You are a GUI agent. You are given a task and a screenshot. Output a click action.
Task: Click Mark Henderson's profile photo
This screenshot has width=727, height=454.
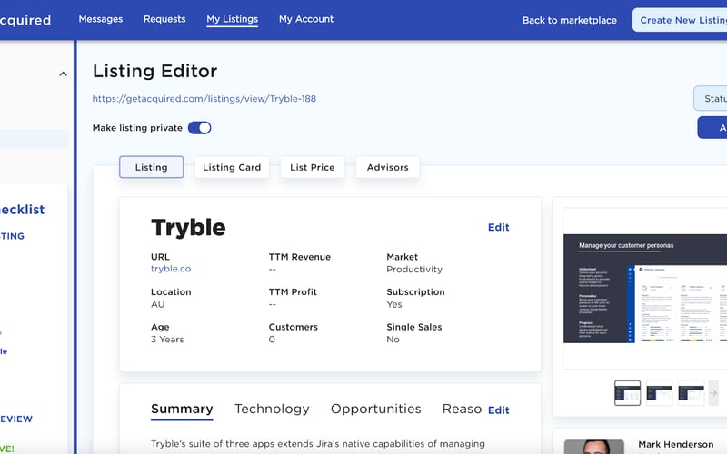[x=594, y=447]
